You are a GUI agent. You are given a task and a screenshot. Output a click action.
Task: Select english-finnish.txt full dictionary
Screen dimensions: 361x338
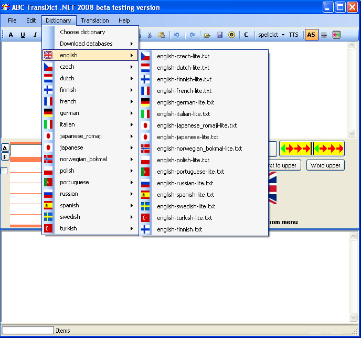[x=204, y=229]
